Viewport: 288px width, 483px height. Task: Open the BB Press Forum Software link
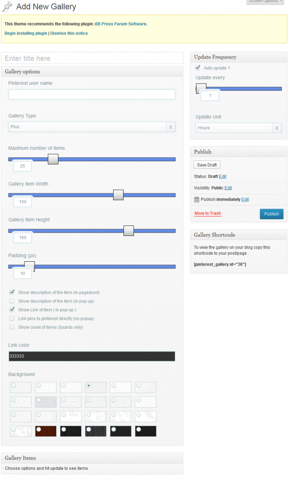pos(120,24)
